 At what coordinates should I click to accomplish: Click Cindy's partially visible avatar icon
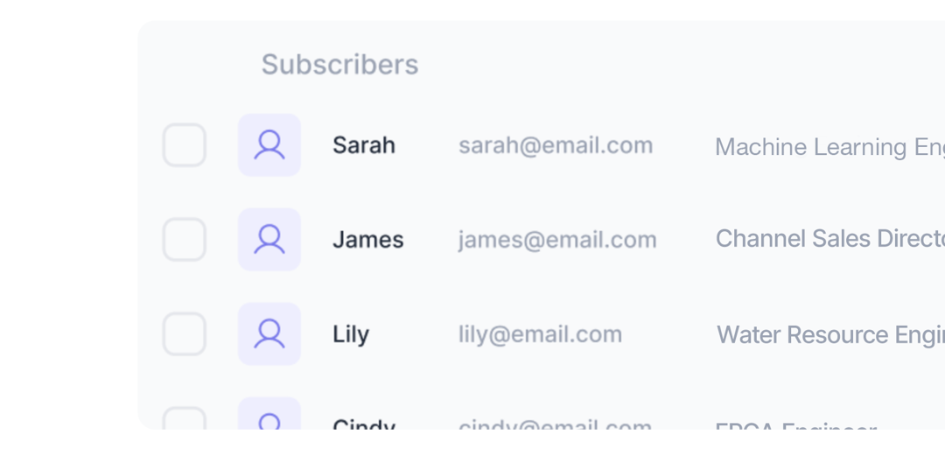[x=269, y=413]
